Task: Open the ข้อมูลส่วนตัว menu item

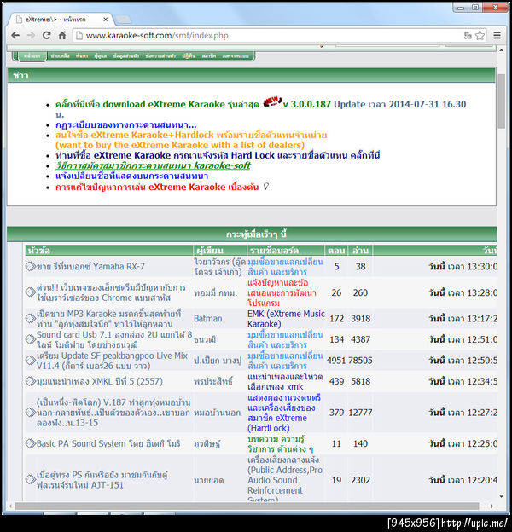Action: tap(126, 56)
